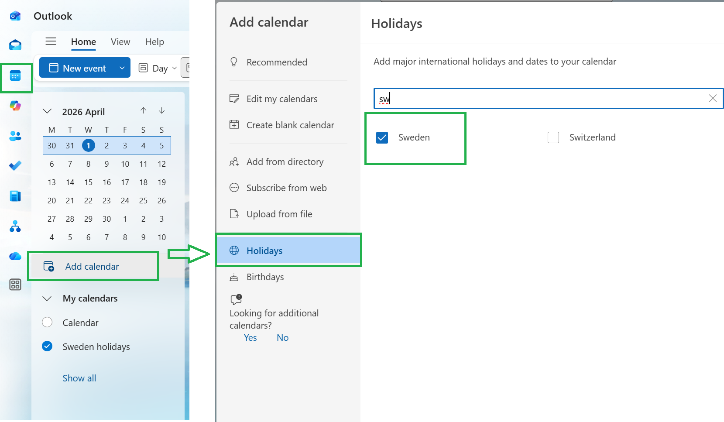Select Holidays in Add calendar menu

pos(288,250)
